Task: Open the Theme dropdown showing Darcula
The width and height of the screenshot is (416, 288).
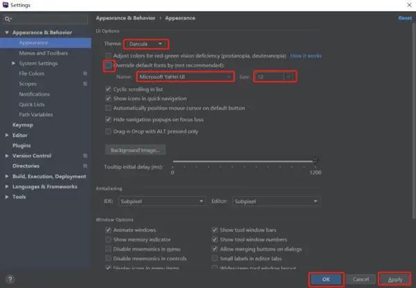Action: tap(146, 44)
